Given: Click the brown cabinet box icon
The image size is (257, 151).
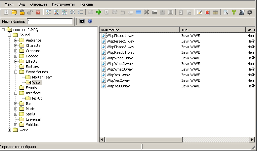Looking at the screenshot, I should (215, 12).
